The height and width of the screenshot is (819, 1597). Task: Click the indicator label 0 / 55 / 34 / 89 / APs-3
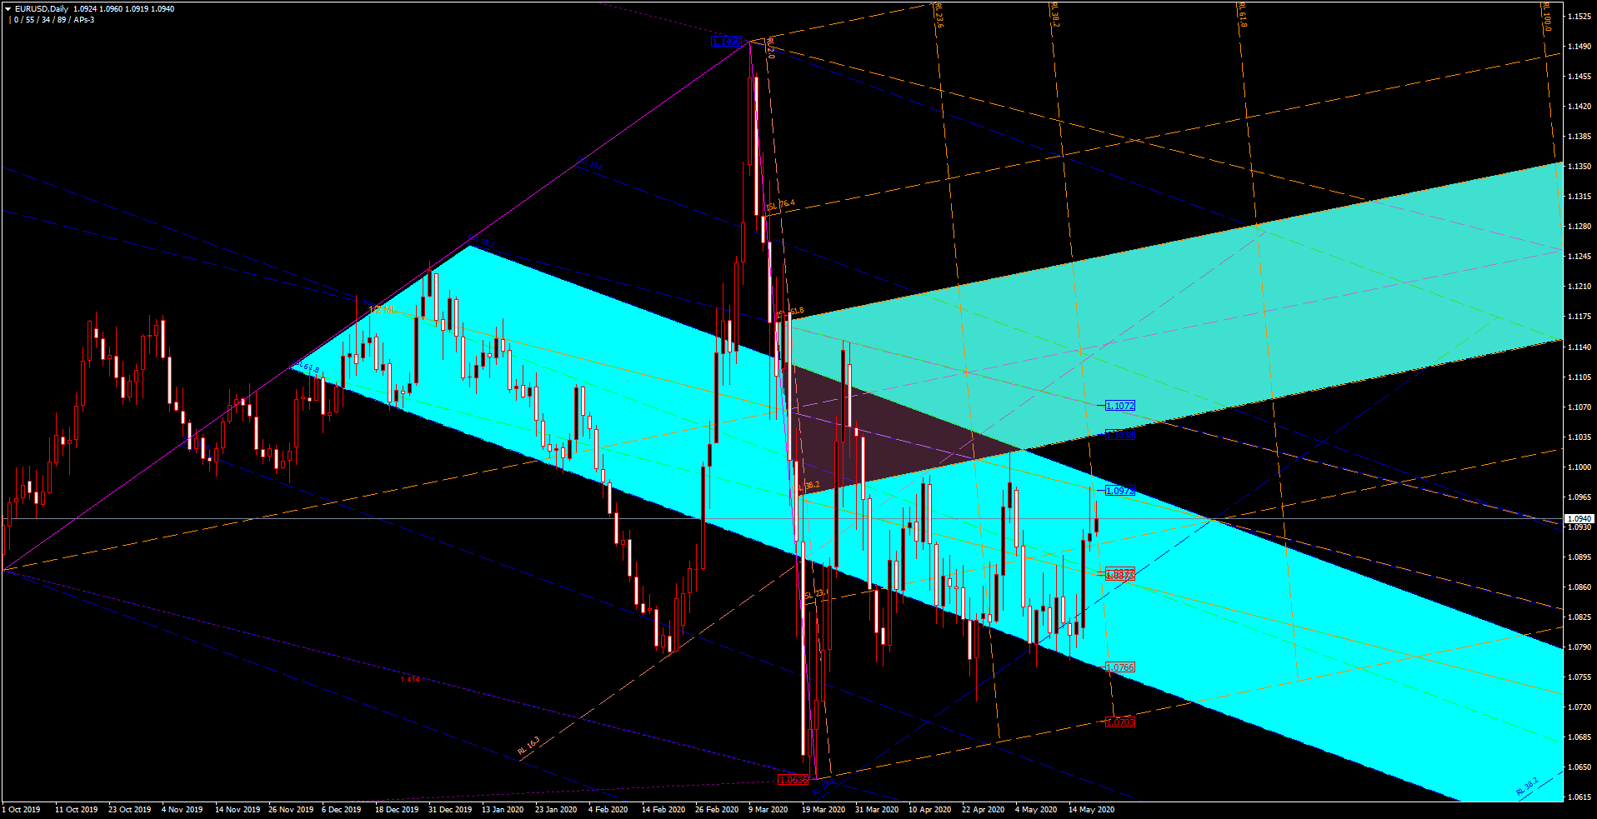point(54,20)
